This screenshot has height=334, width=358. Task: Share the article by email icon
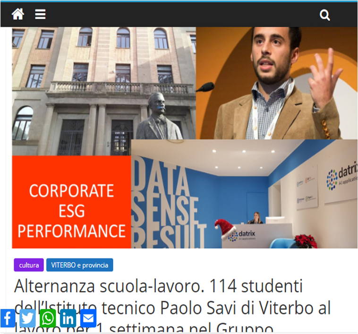click(88, 318)
